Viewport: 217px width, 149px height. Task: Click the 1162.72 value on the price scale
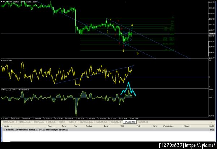click(x=212, y=3)
